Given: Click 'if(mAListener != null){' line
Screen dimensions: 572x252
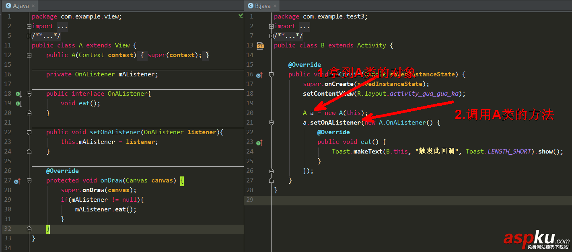Looking at the screenshot, I should pyautogui.click(x=102, y=200).
